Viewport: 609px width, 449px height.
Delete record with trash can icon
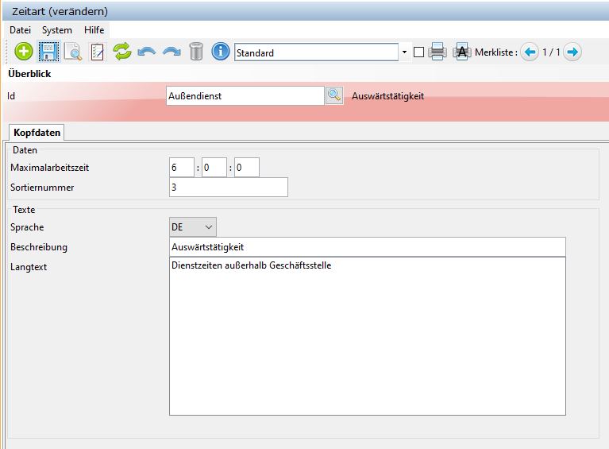point(196,52)
